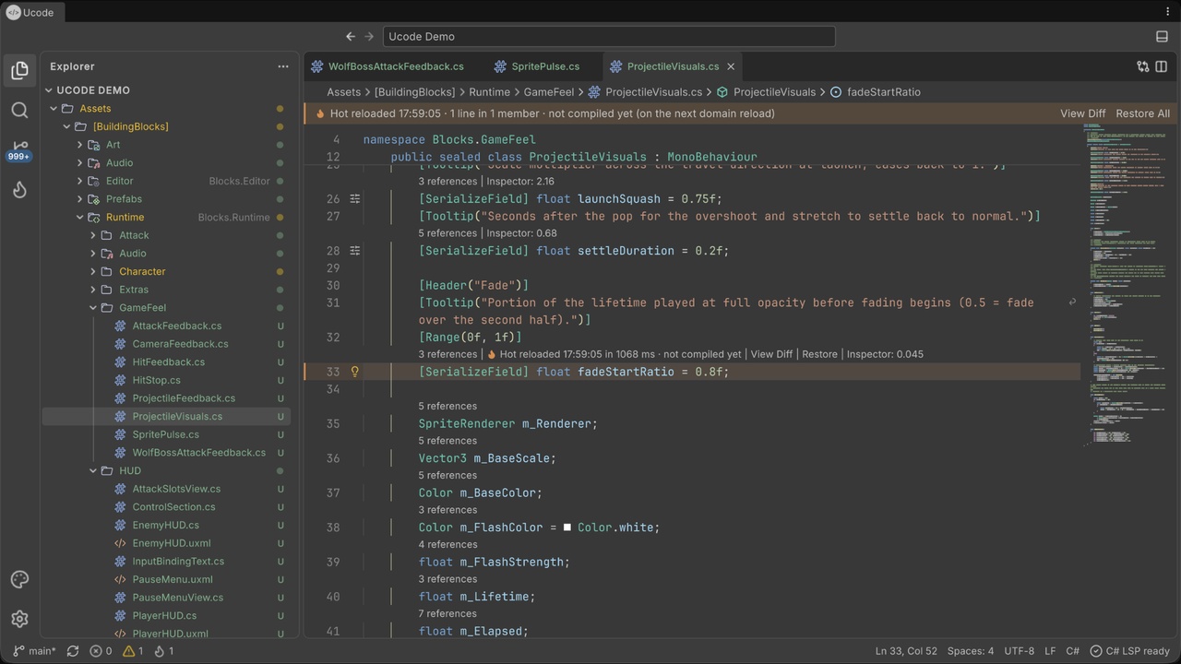This screenshot has width=1181, height=664.
Task: Collapse the Assets folder
Action: coord(54,108)
